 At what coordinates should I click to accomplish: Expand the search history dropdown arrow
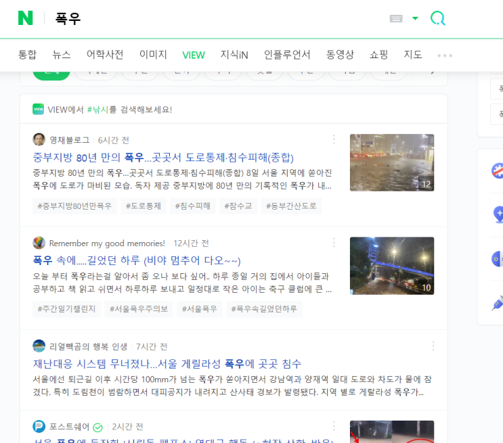pyautogui.click(x=415, y=18)
